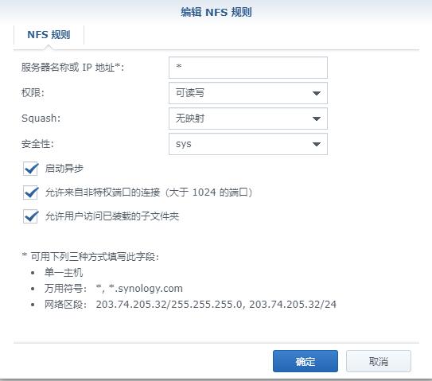
Task: Click the 万用符号 *.synology.com hint line
Action: [114, 289]
